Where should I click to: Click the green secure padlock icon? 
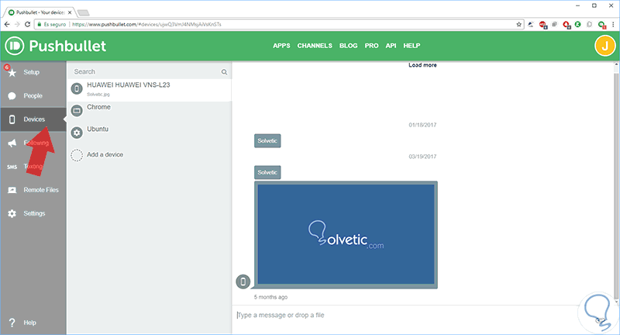40,24
